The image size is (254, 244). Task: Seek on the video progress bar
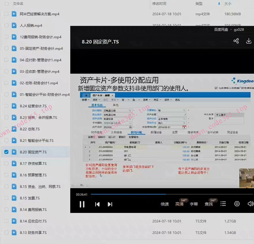click(172, 194)
